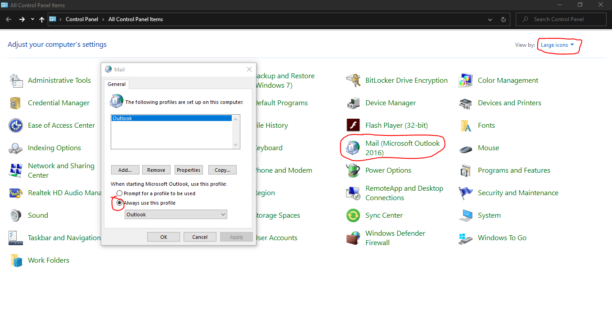Image resolution: width=612 pixels, height=327 pixels.
Task: Open the File History link
Action: 272,125
